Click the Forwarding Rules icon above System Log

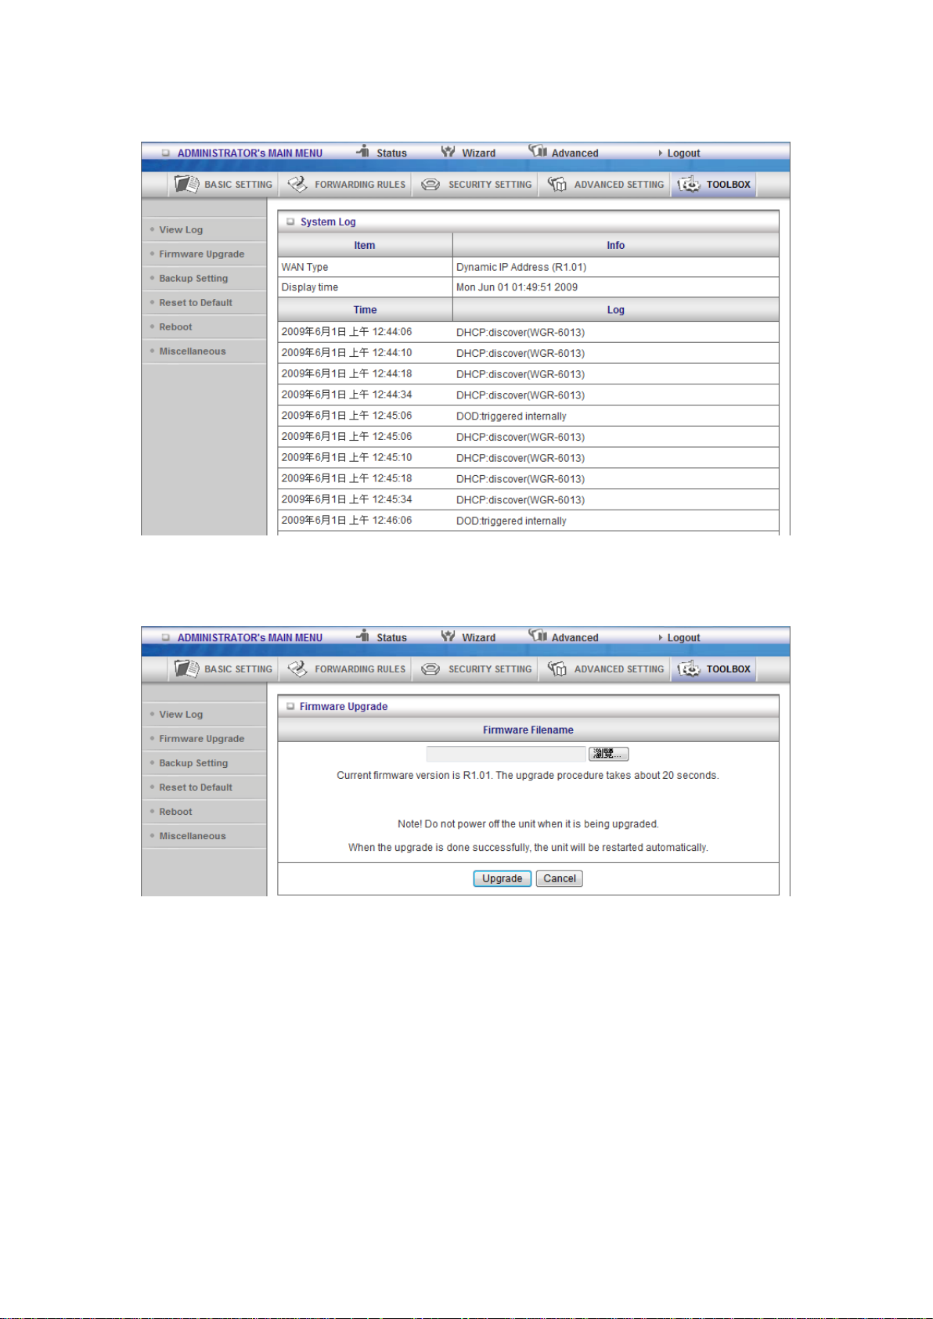[x=297, y=185]
